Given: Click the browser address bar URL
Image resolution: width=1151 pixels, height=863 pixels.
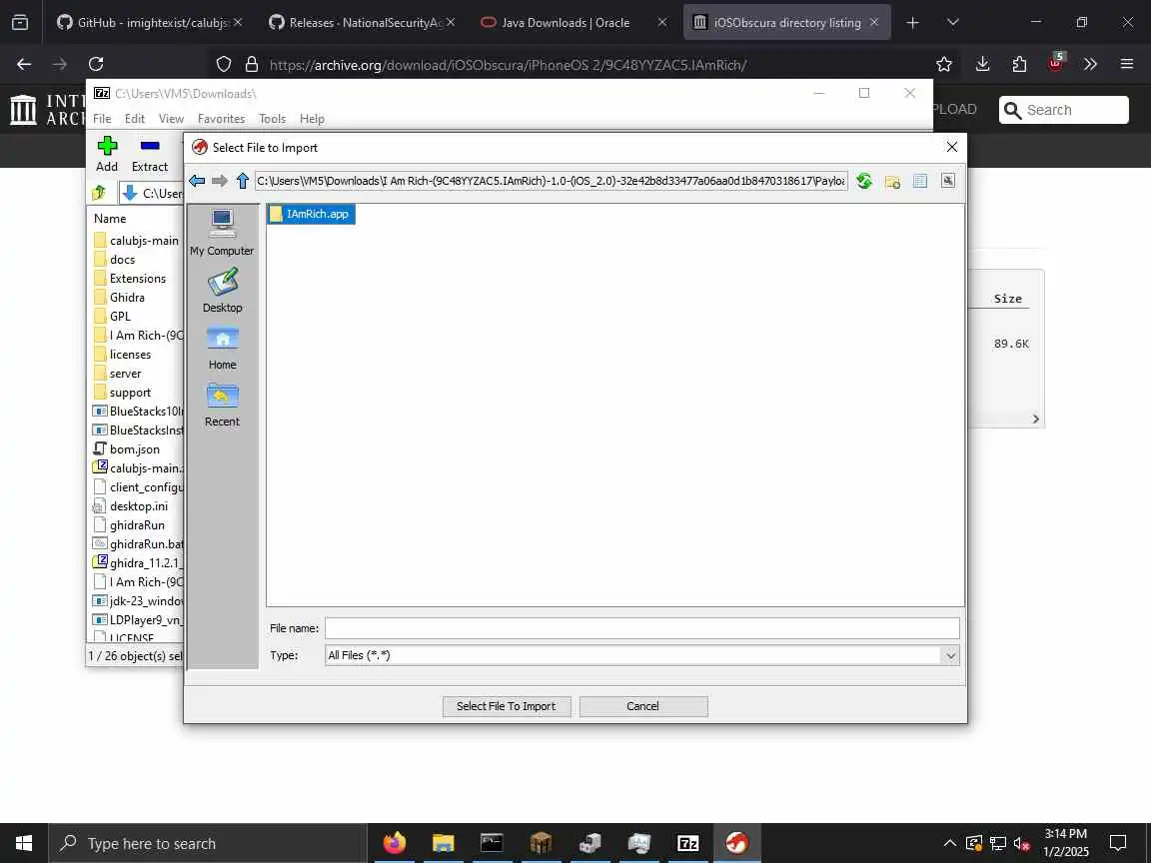Looking at the screenshot, I should pyautogui.click(x=508, y=65).
